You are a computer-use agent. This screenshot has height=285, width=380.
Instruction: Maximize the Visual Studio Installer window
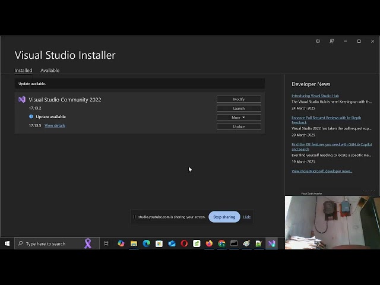click(x=359, y=41)
